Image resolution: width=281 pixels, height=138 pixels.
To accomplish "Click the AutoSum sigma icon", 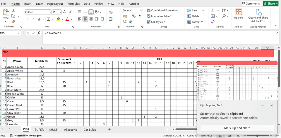I will pyautogui.click(x=213, y=10).
